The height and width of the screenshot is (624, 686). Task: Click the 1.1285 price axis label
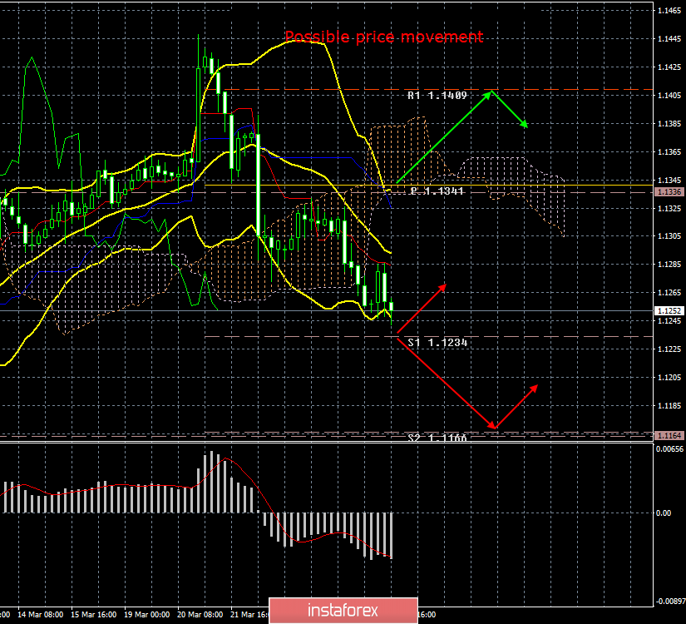[669, 265]
